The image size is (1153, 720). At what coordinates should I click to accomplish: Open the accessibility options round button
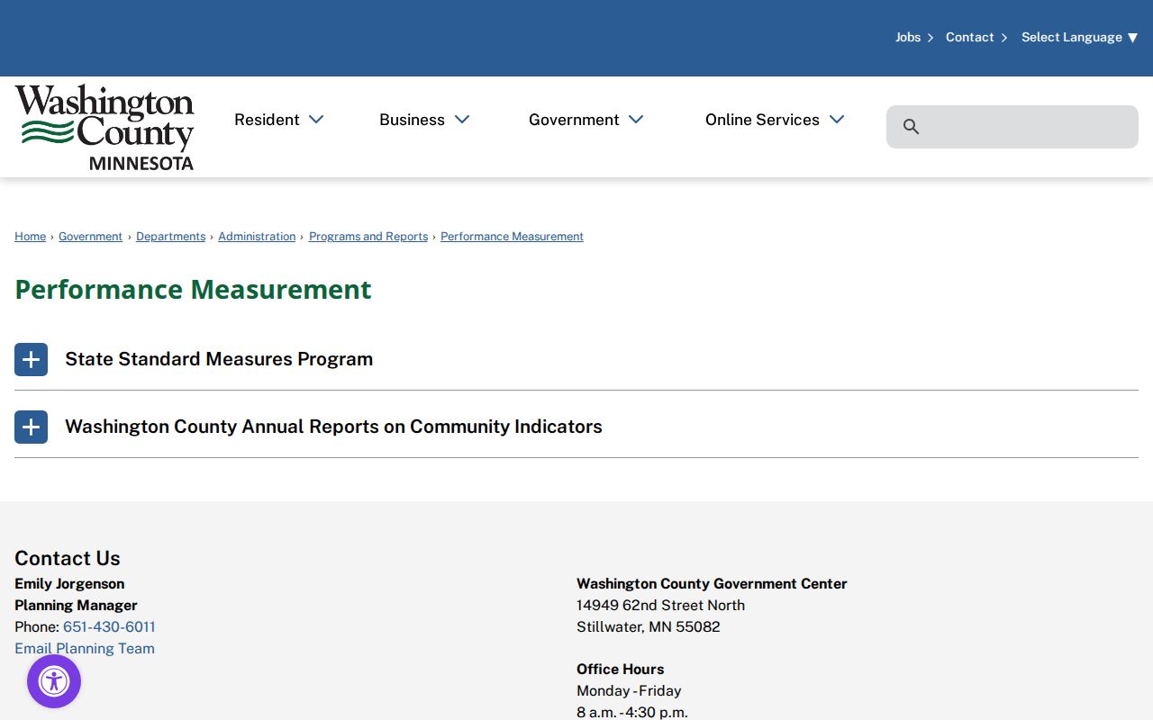click(x=54, y=681)
